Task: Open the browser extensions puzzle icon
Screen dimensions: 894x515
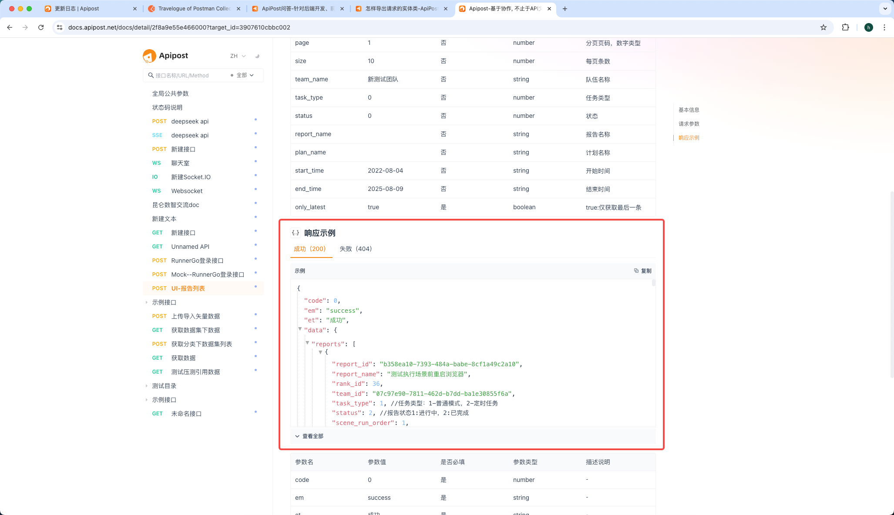Action: pos(845,27)
